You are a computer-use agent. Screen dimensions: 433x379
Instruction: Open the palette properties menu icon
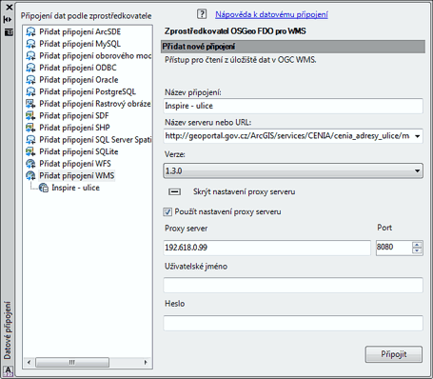pyautogui.click(x=9, y=31)
